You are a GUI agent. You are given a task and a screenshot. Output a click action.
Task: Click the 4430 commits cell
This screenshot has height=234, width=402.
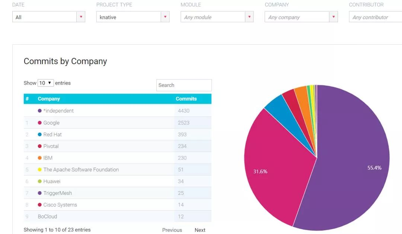(193, 111)
